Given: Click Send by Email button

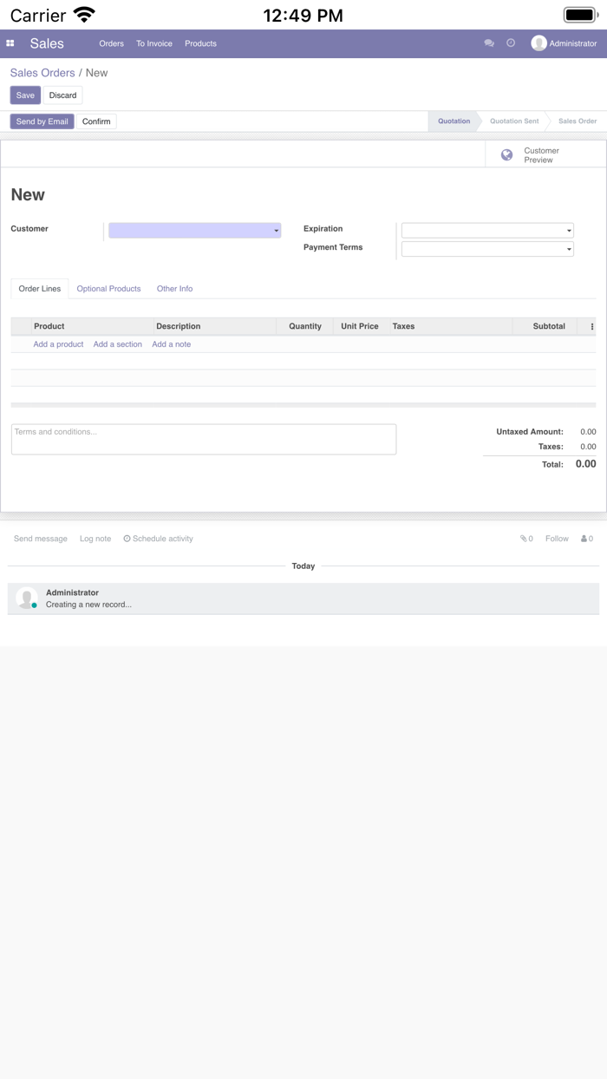Looking at the screenshot, I should tap(42, 121).
